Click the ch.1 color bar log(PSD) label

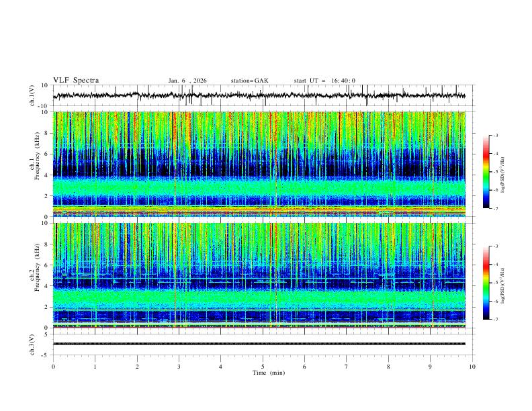pos(503,175)
